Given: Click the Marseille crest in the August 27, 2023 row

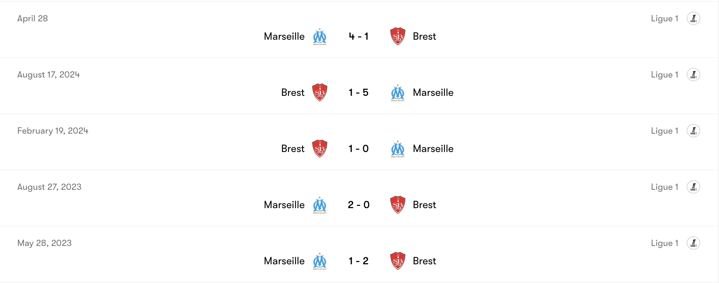Looking at the screenshot, I should click(320, 205).
